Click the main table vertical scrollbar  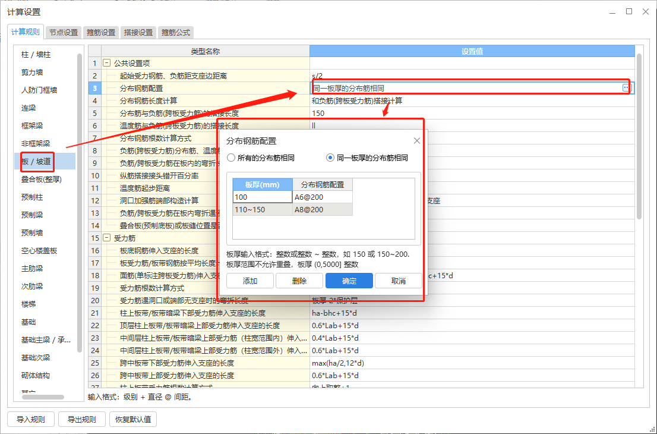(639, 136)
